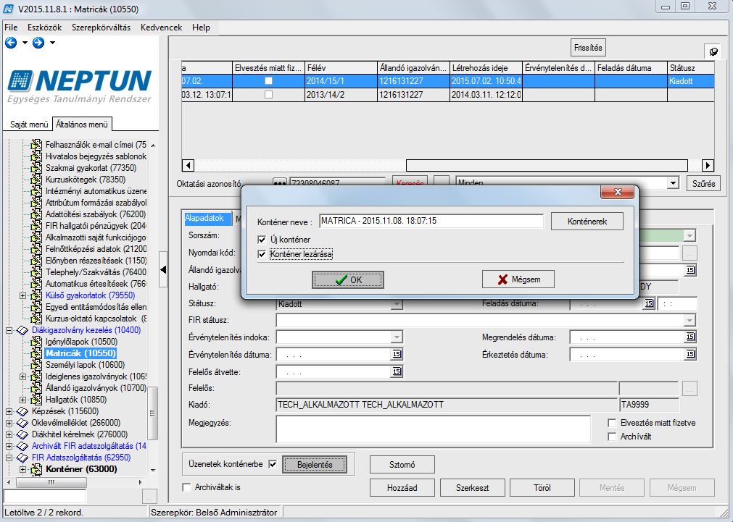Screen dimensions: 733x522
Task: Open calendar for Érvénytelenítés dátuma
Action: coord(397,354)
